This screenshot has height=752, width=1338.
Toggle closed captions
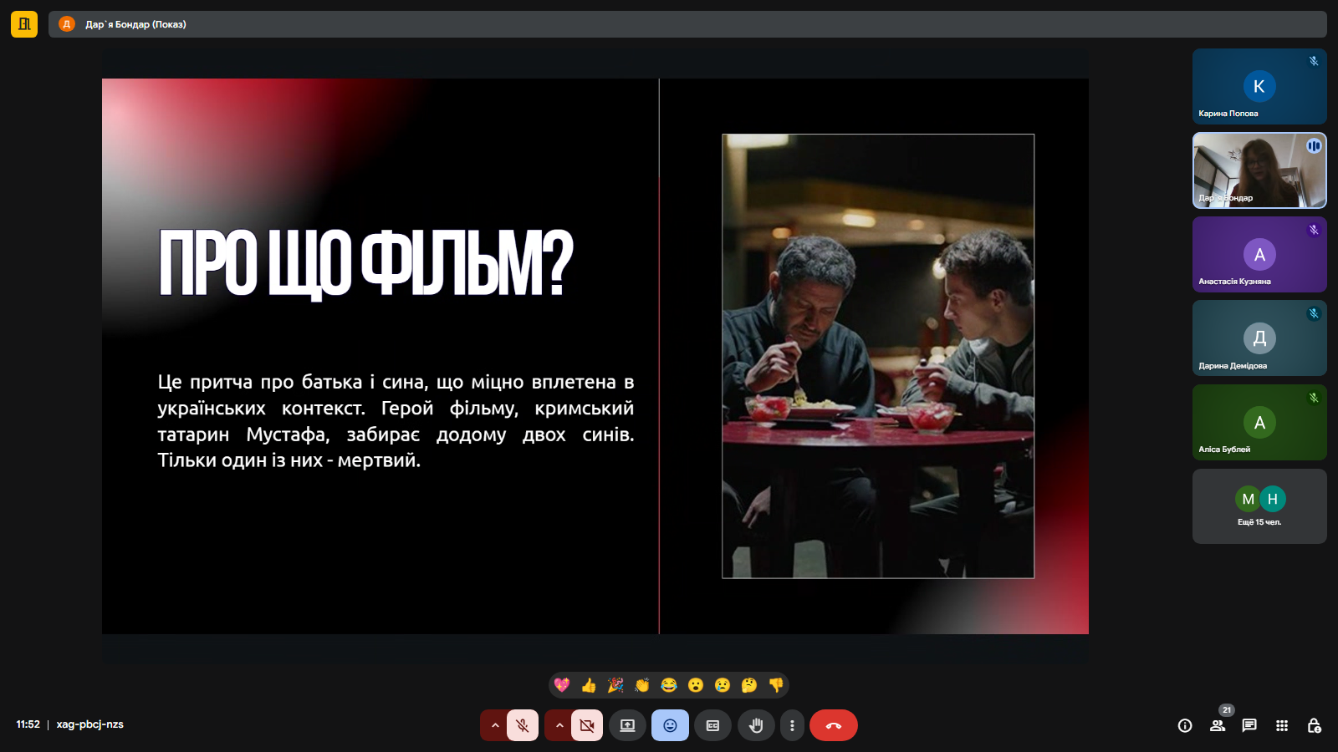(712, 725)
